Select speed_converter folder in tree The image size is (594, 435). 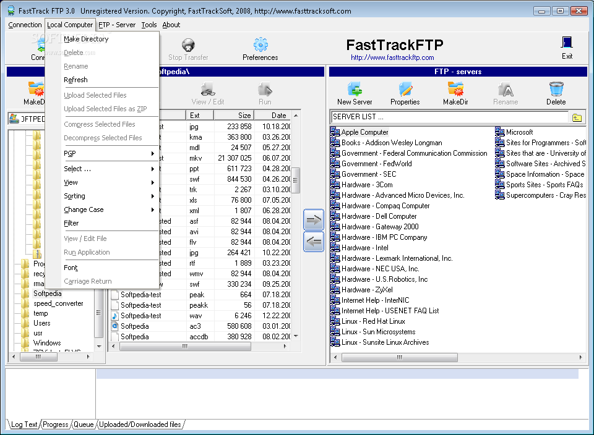[x=58, y=303]
